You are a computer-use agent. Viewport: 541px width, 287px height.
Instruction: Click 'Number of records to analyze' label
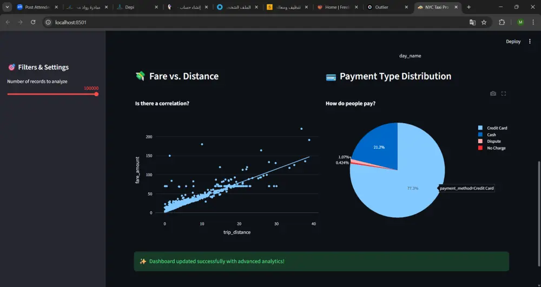37,82
